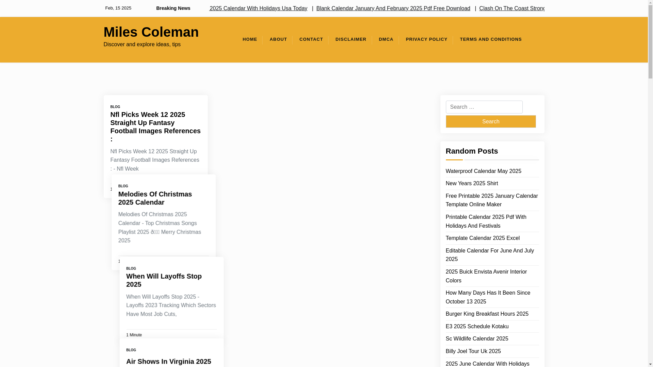Open Template Calendar 2025 Excel link

482,238
